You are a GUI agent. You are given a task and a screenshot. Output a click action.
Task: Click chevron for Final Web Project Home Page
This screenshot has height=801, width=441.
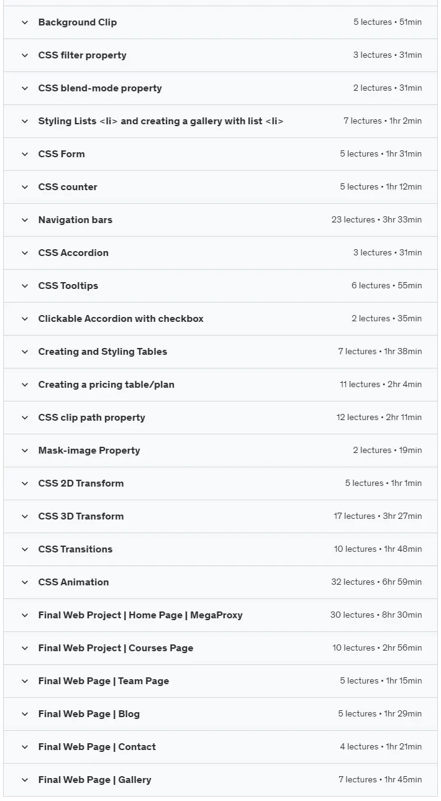(25, 615)
